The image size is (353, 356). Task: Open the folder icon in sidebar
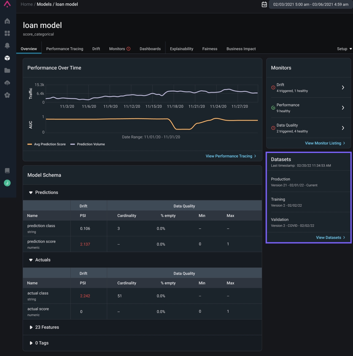point(7,70)
